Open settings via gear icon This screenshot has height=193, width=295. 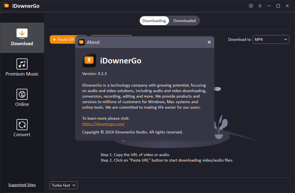pos(251,6)
